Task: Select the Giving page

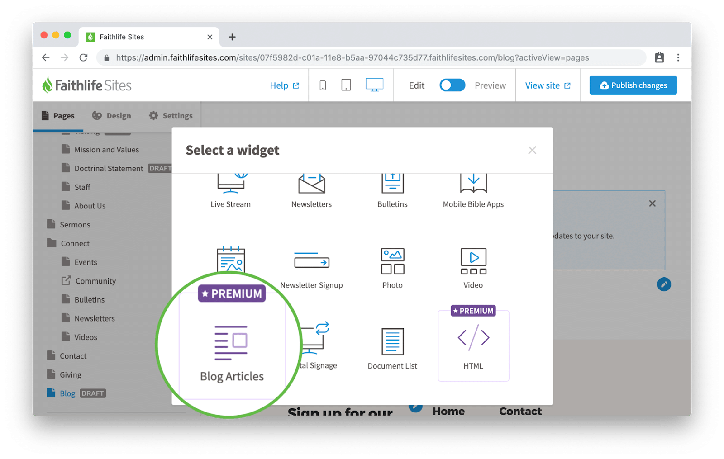Action: (x=64, y=374)
